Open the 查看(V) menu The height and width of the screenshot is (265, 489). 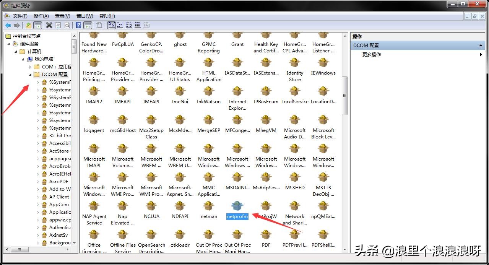[x=62, y=16]
